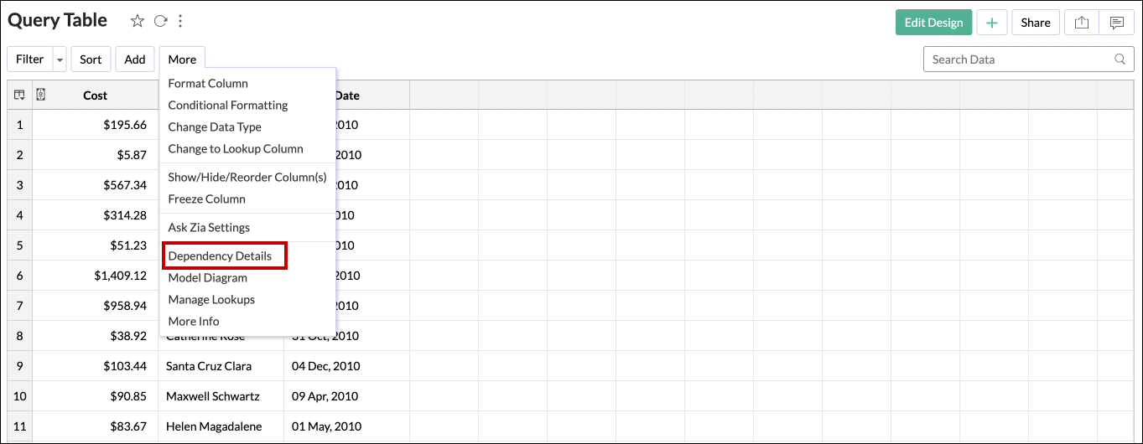Click the export upload icon

[1082, 23]
